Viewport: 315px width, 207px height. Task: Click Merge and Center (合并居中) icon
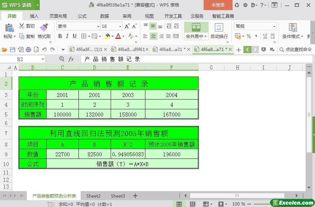coord(196,28)
